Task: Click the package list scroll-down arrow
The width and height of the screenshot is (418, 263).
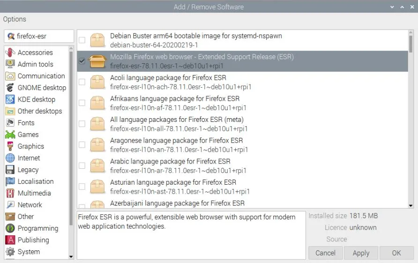Action: pyautogui.click(x=411, y=206)
